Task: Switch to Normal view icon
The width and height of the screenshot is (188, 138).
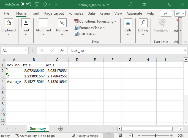Action: (x=108, y=136)
